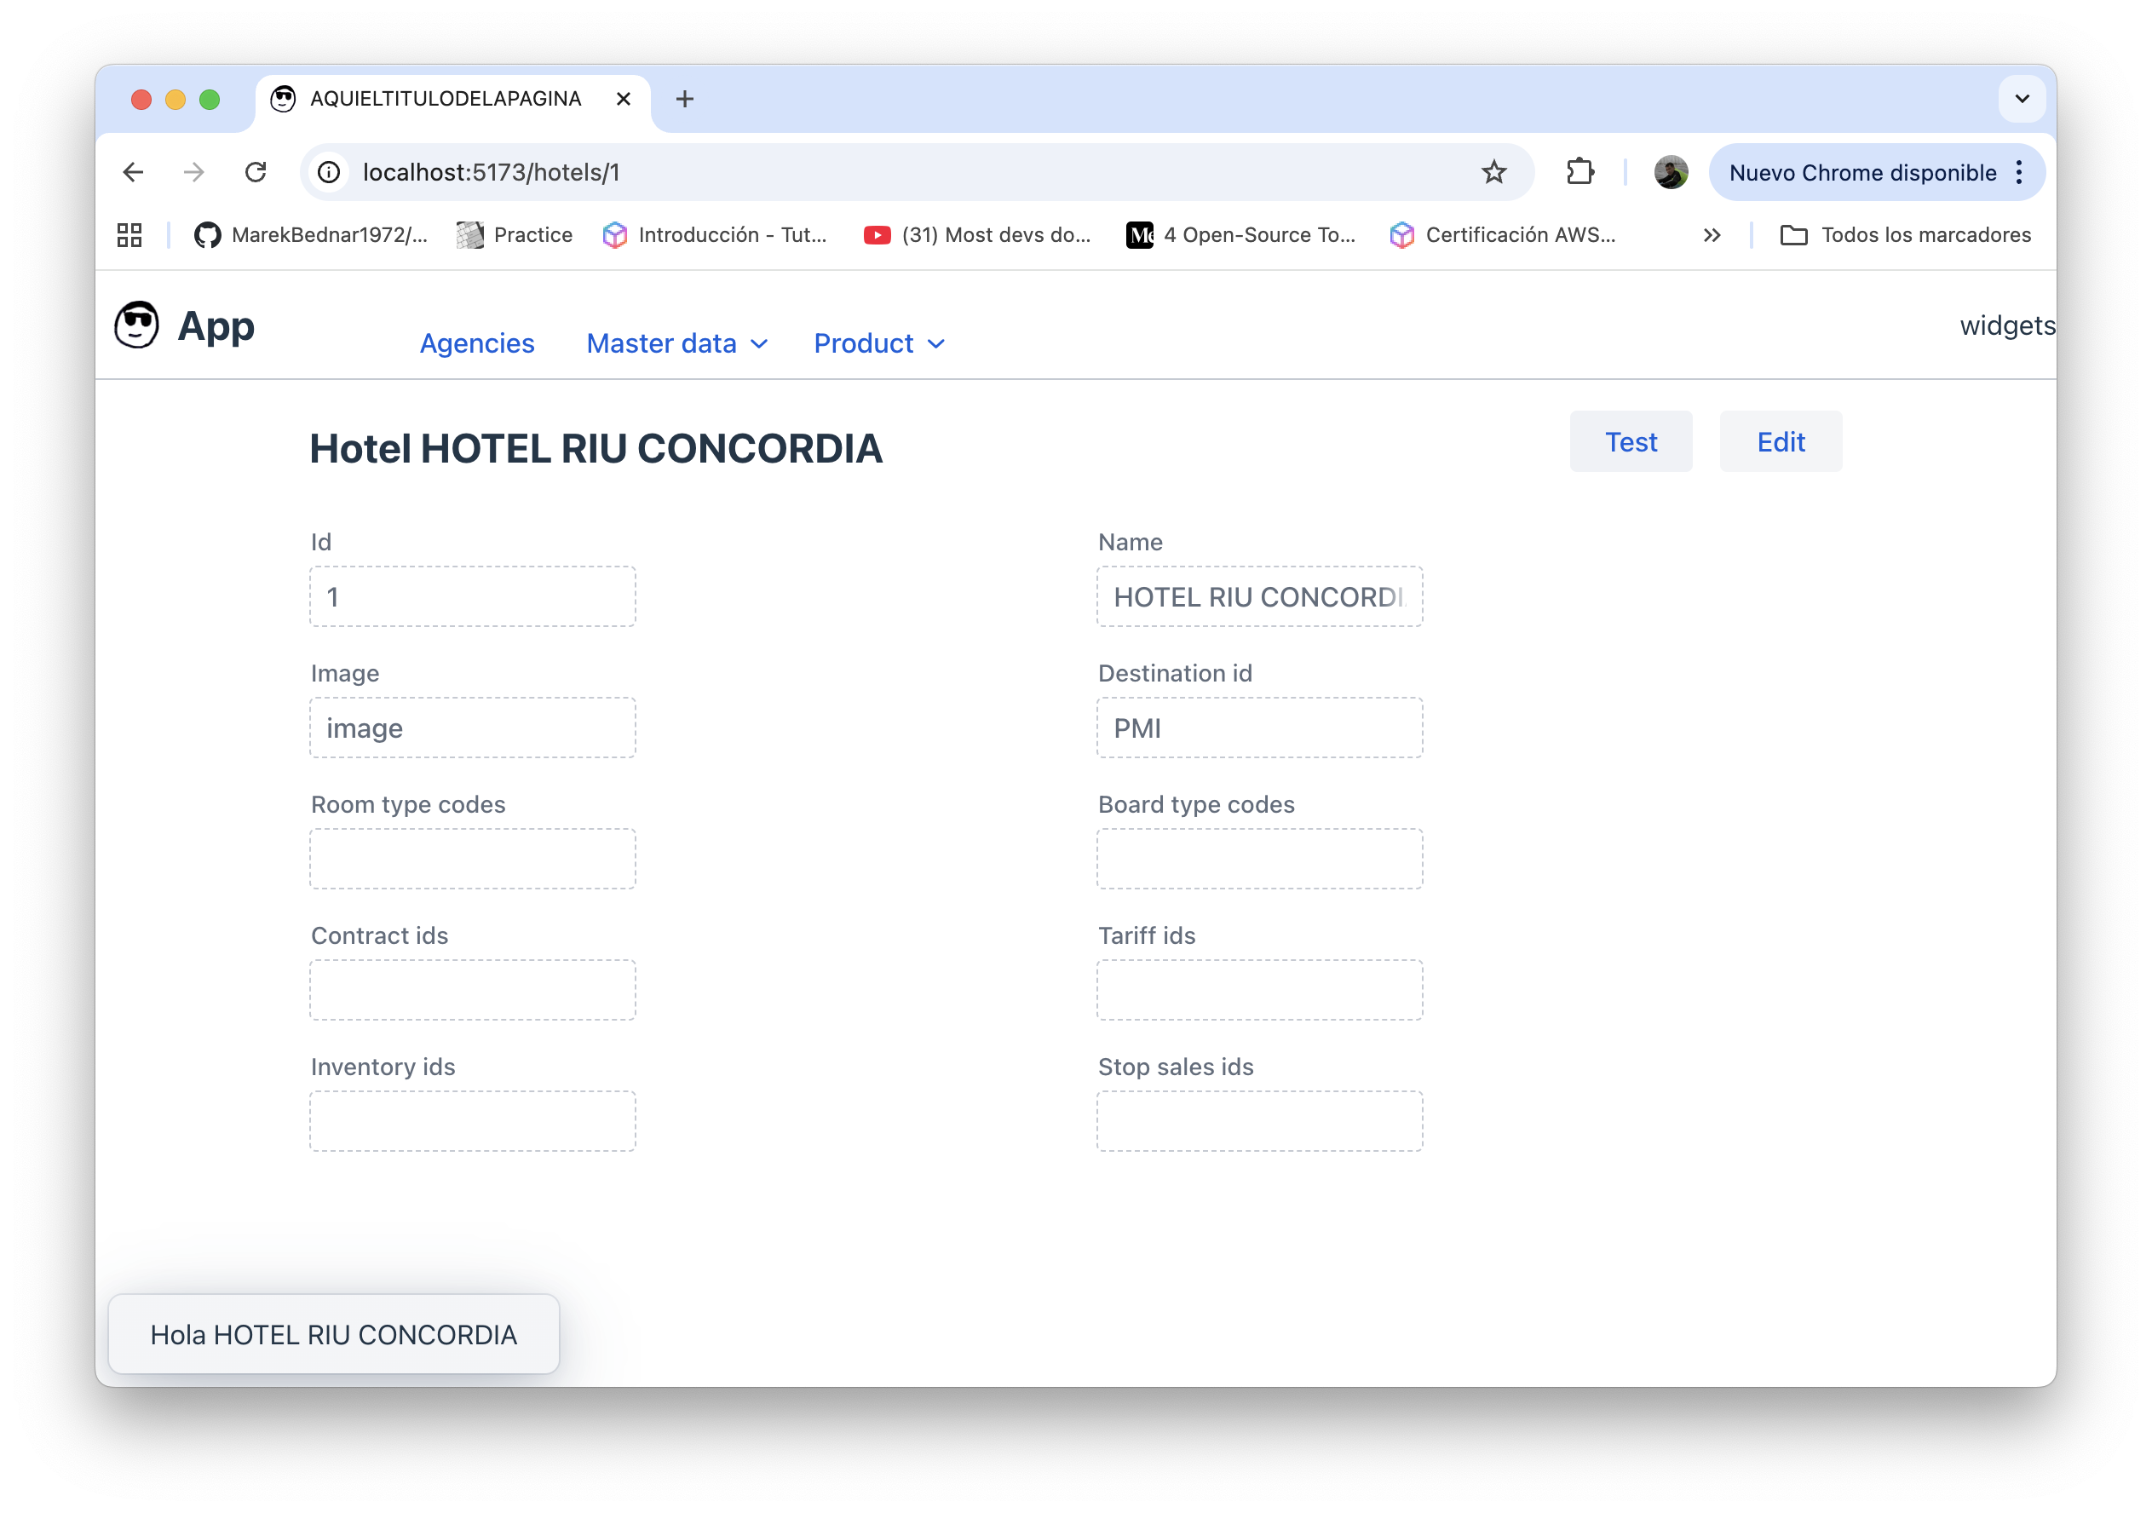The width and height of the screenshot is (2152, 1513).
Task: Open the browser extensions puzzle icon
Action: [1580, 172]
